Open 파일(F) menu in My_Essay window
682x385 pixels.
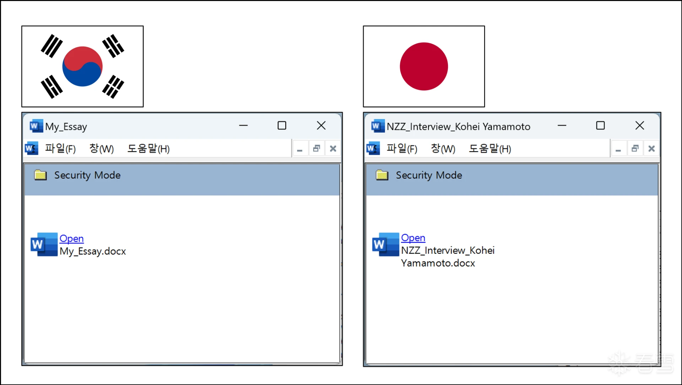(x=60, y=148)
